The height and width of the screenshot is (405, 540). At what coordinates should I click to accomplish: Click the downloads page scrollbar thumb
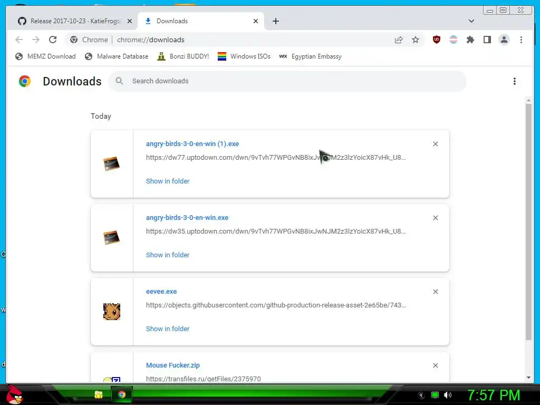[x=528, y=222]
